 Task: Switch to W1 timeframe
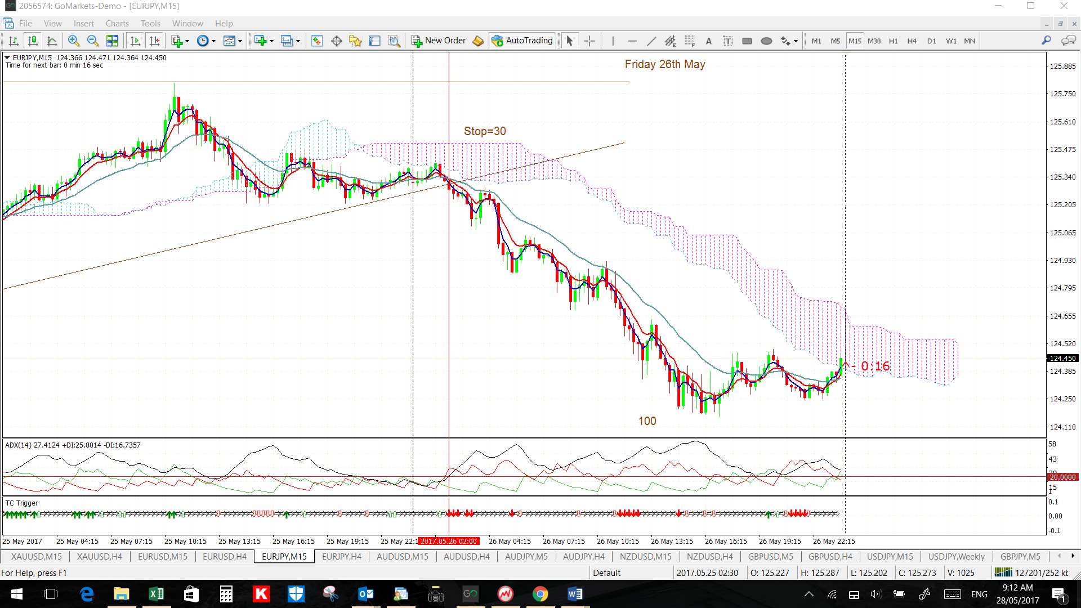click(951, 41)
